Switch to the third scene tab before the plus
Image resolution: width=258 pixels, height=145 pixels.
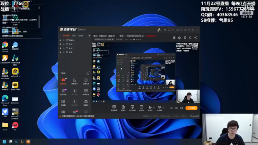coord(81,36)
